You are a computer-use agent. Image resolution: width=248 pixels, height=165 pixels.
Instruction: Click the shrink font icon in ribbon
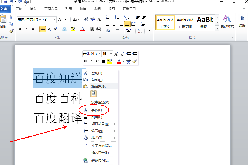coord(66,20)
